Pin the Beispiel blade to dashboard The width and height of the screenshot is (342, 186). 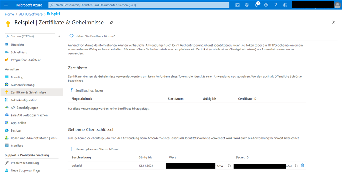111,23
